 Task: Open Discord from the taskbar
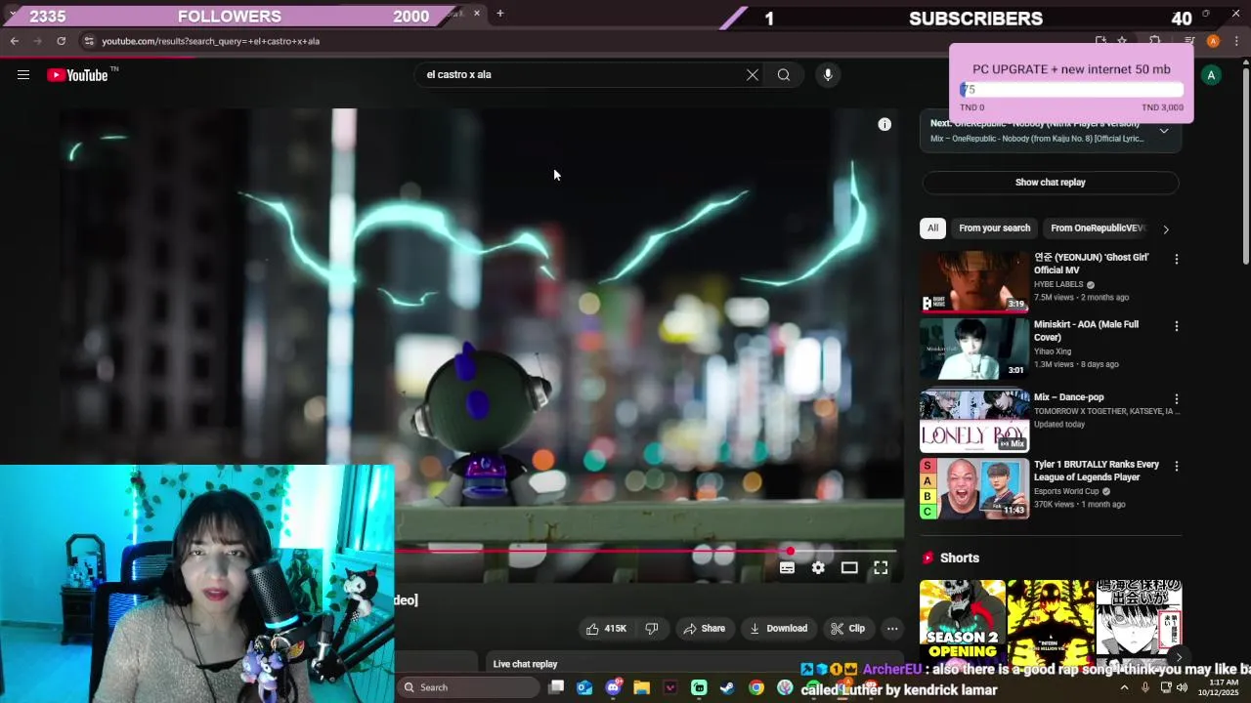(613, 687)
